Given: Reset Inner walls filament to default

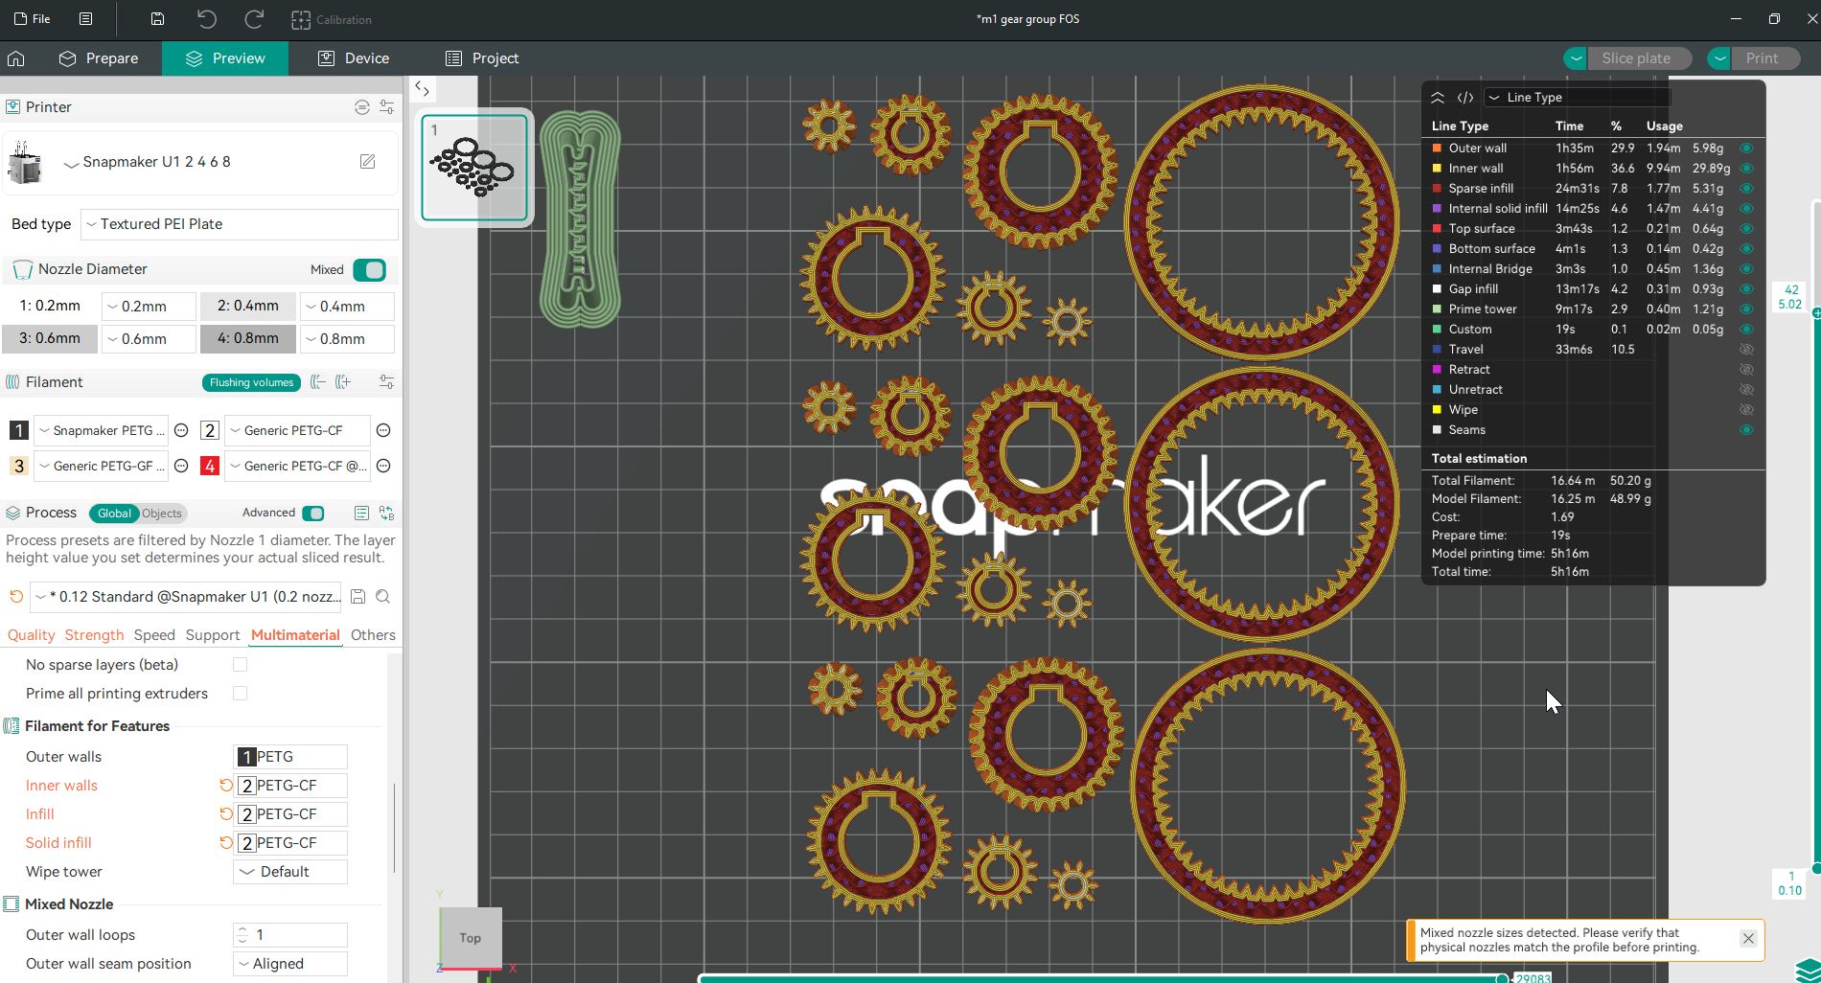Looking at the screenshot, I should click(226, 786).
